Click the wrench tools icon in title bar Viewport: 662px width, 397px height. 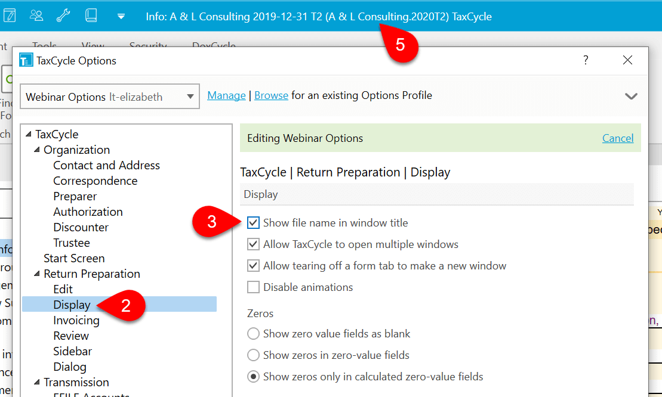click(63, 15)
